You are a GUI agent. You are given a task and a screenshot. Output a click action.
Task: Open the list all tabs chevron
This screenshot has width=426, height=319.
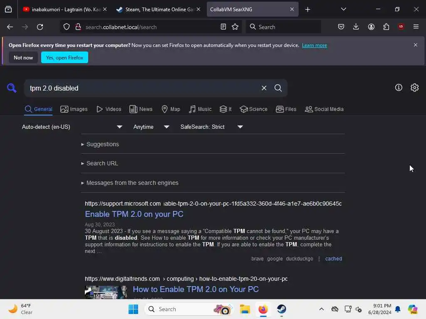coord(343,9)
